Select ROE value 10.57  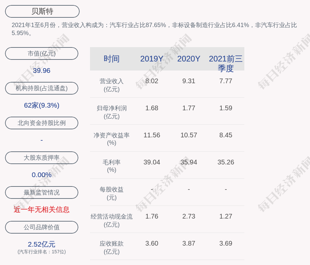189,135
